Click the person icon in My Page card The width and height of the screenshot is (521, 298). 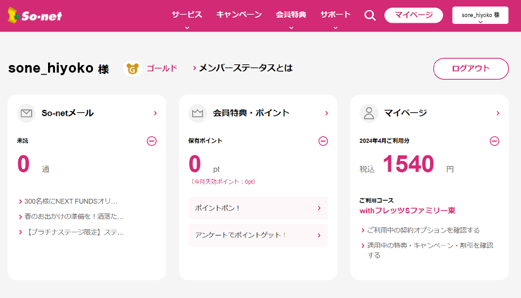coord(369,113)
